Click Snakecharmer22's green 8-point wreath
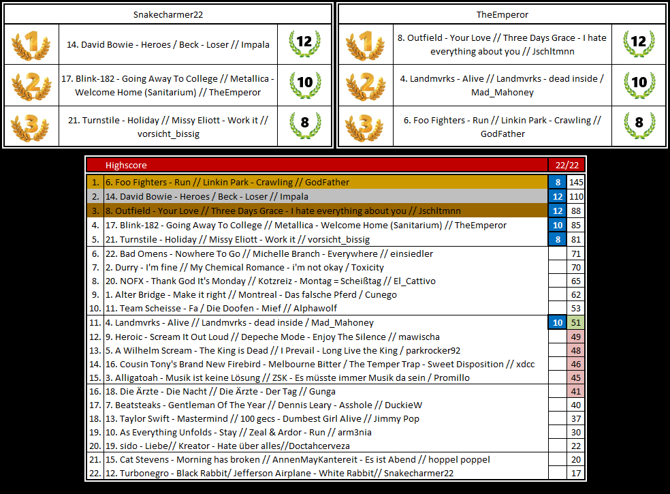The image size is (670, 494). click(x=304, y=125)
